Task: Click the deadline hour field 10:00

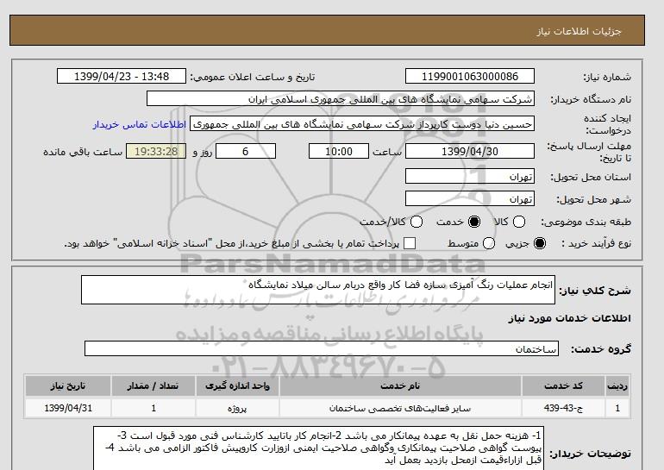Action: click(339, 151)
